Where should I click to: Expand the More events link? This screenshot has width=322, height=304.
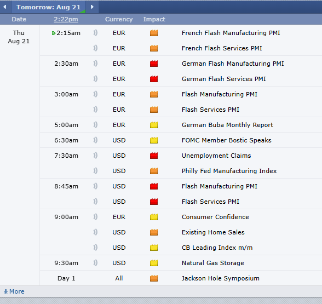click(x=14, y=291)
